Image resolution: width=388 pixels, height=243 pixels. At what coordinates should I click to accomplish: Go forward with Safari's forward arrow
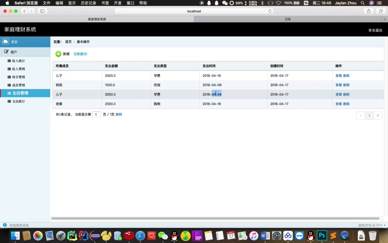click(x=31, y=11)
